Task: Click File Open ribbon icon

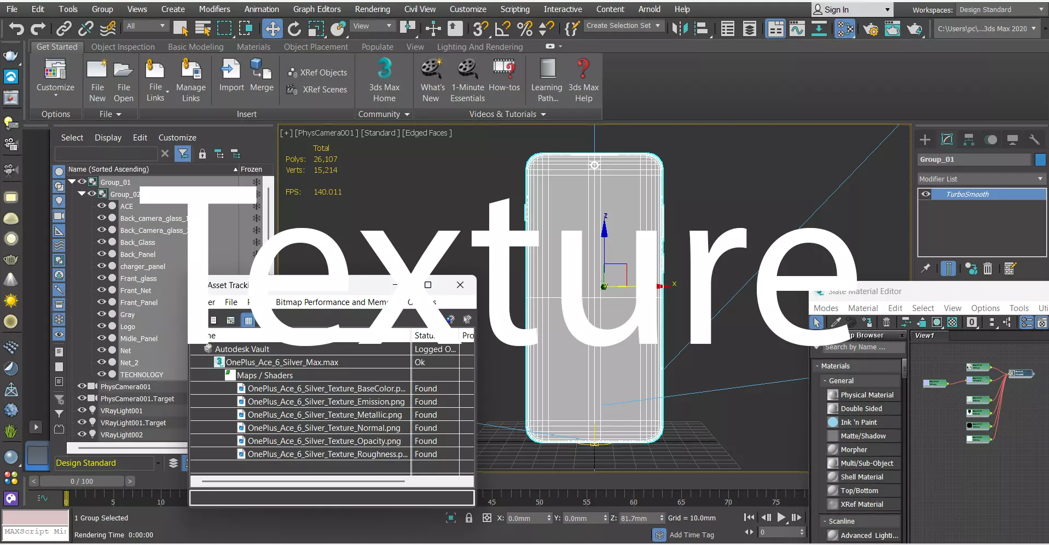Action: pyautogui.click(x=124, y=81)
